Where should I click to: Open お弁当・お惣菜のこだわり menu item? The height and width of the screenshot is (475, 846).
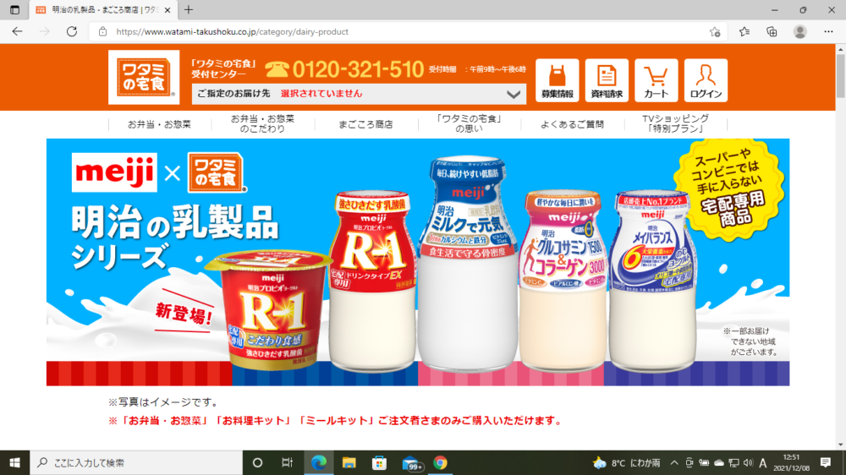tap(263, 123)
